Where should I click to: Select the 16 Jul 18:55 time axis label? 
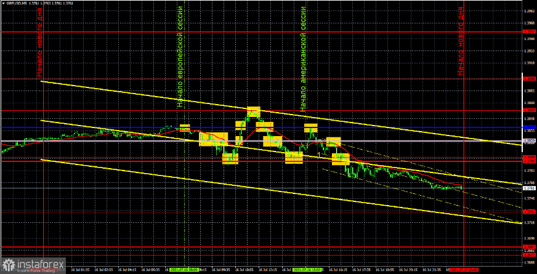384,270
